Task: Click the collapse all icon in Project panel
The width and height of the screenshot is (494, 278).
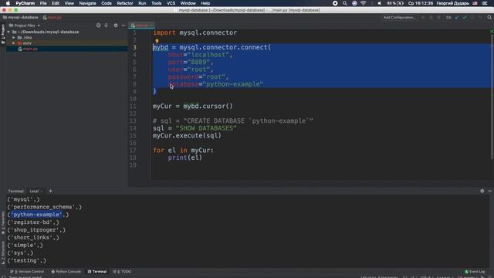Action: point(107,25)
